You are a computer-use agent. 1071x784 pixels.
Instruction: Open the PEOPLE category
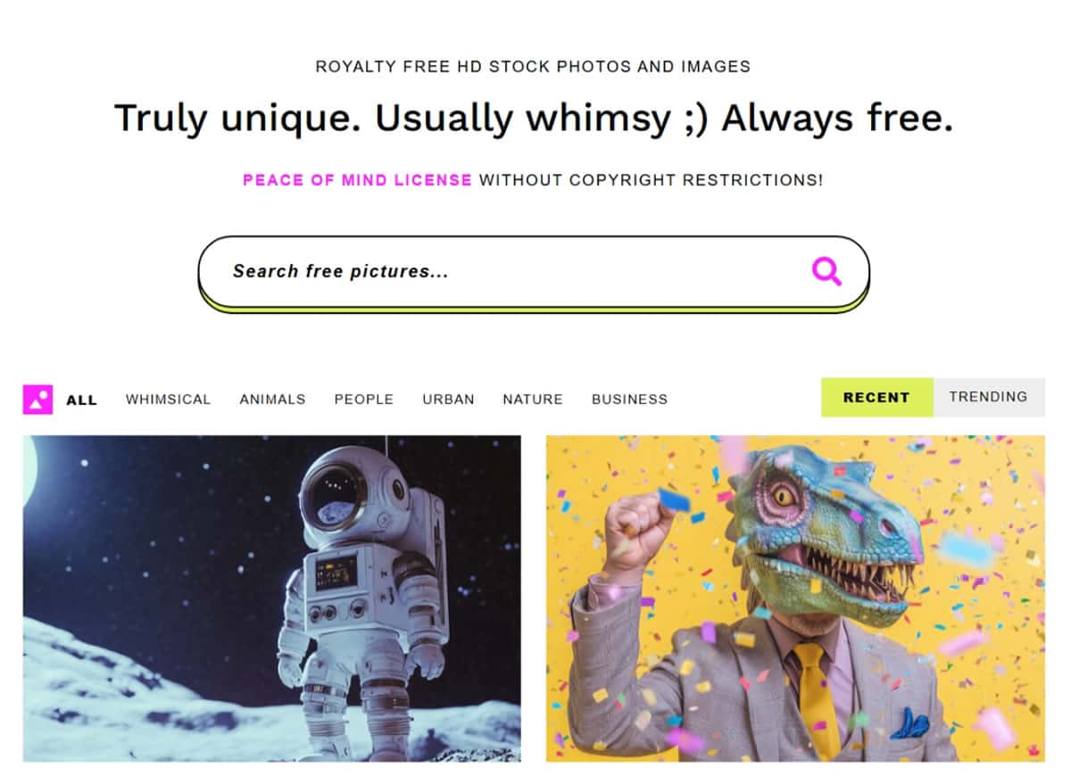pyautogui.click(x=364, y=400)
